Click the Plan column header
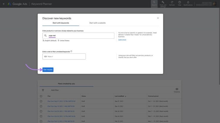220x123 pixels. pos(49,96)
